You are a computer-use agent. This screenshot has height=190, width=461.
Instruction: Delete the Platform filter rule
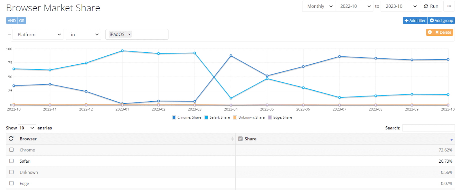pos(443,32)
